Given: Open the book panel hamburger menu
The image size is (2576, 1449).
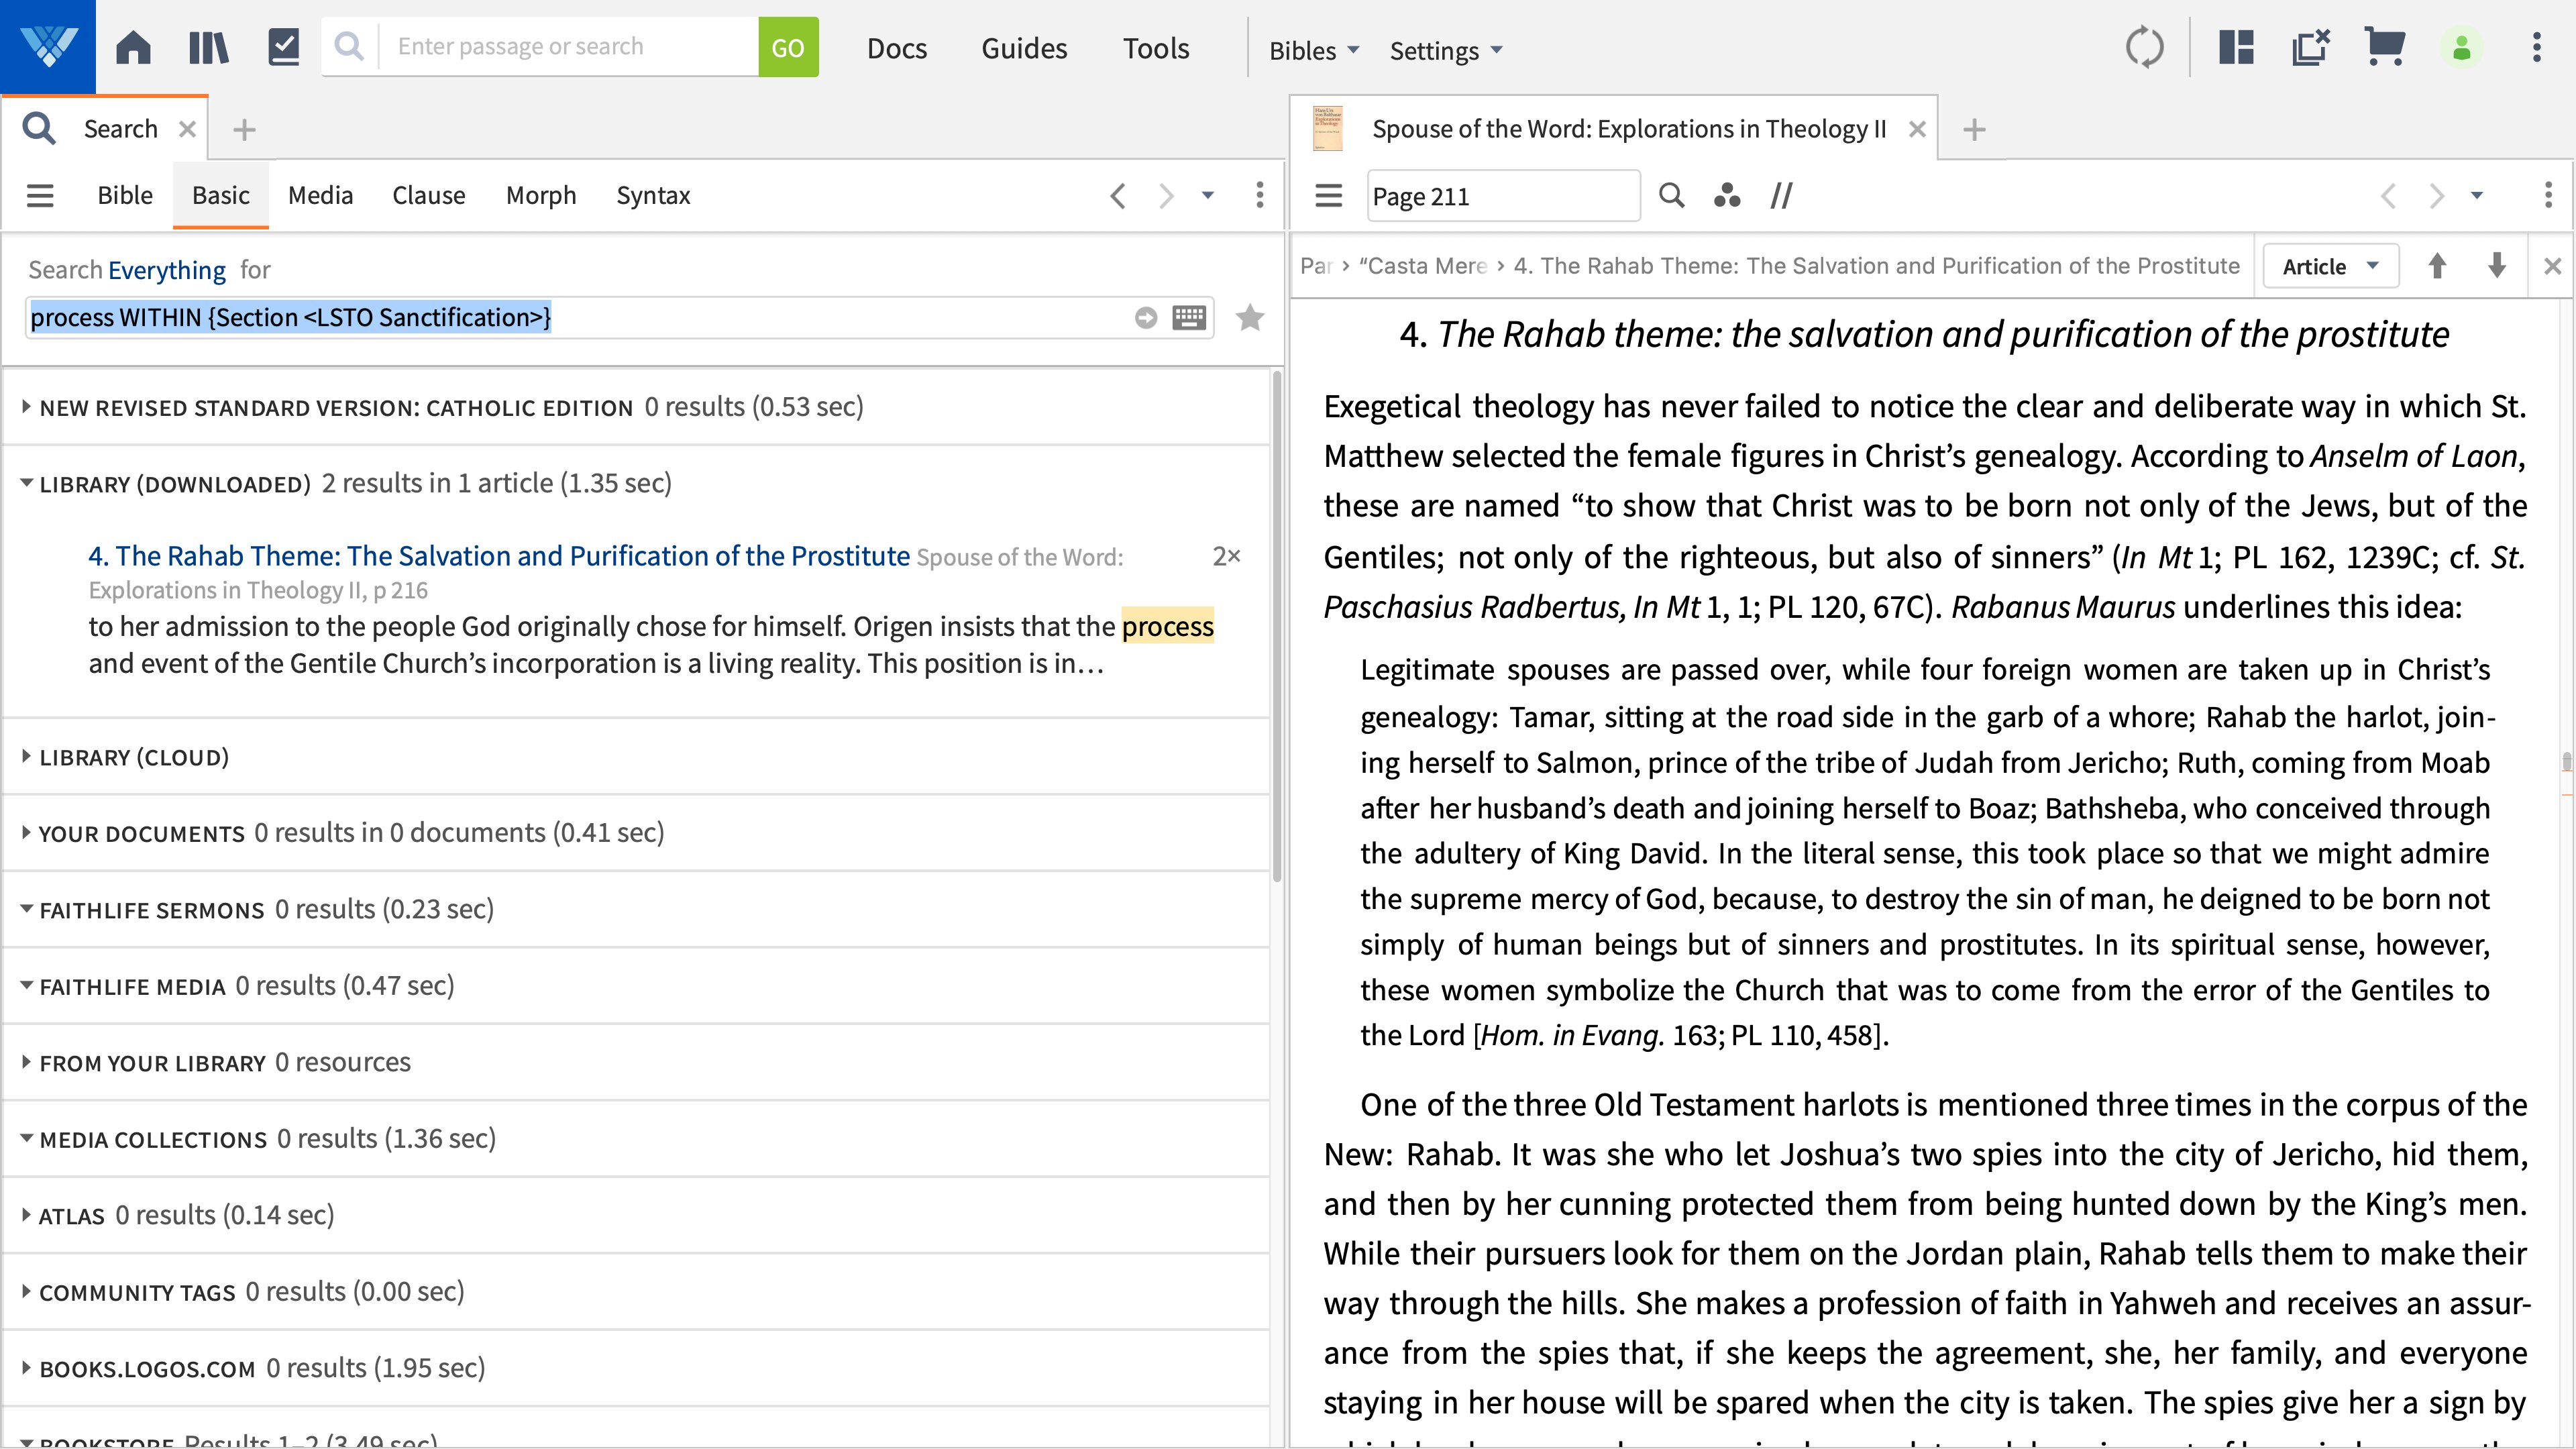Looking at the screenshot, I should pos(1328,195).
